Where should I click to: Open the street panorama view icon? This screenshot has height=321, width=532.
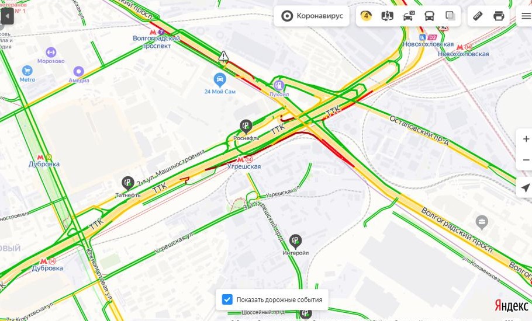pyautogui.click(x=387, y=16)
